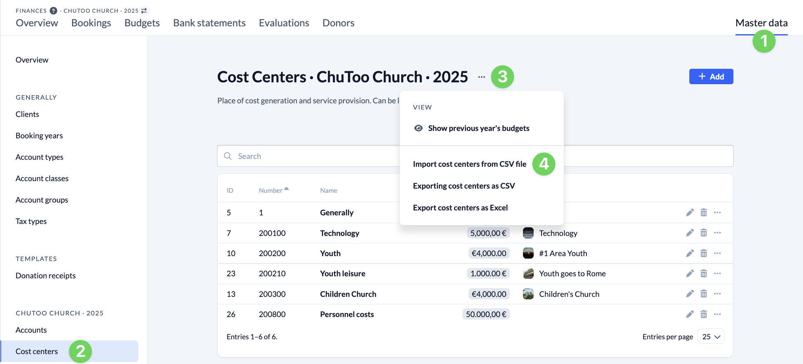Screen dimensions: 803x364
Task: Click the switch arrows icon next to 2025
Action: click(x=144, y=11)
